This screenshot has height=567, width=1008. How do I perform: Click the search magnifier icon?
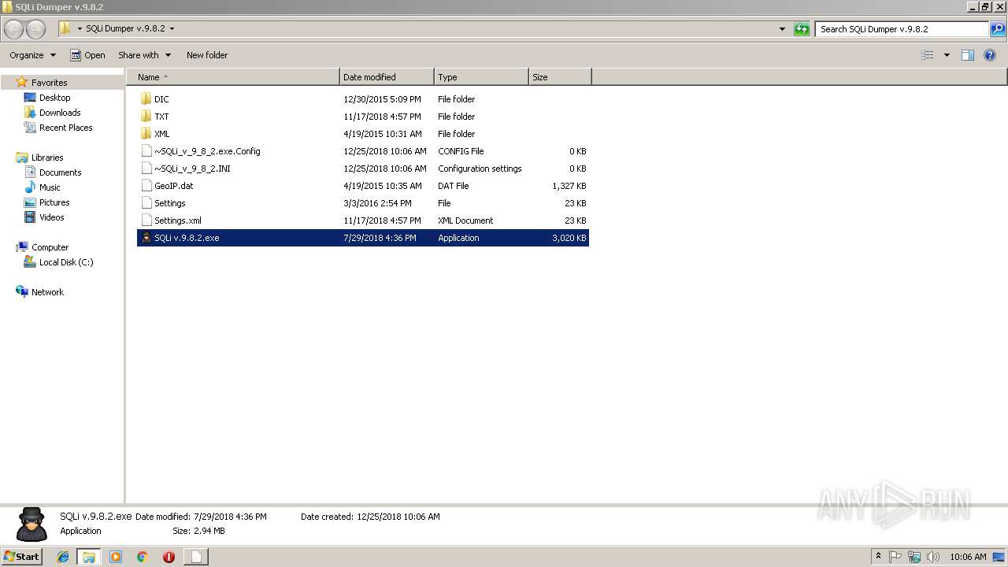tap(998, 29)
